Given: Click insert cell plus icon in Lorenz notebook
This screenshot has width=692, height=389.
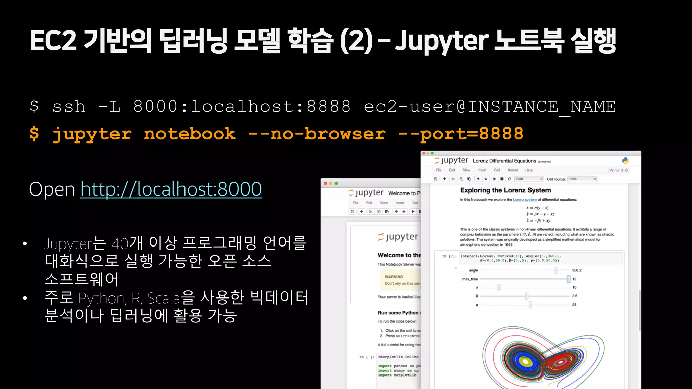Looking at the screenshot, I should [444, 179].
